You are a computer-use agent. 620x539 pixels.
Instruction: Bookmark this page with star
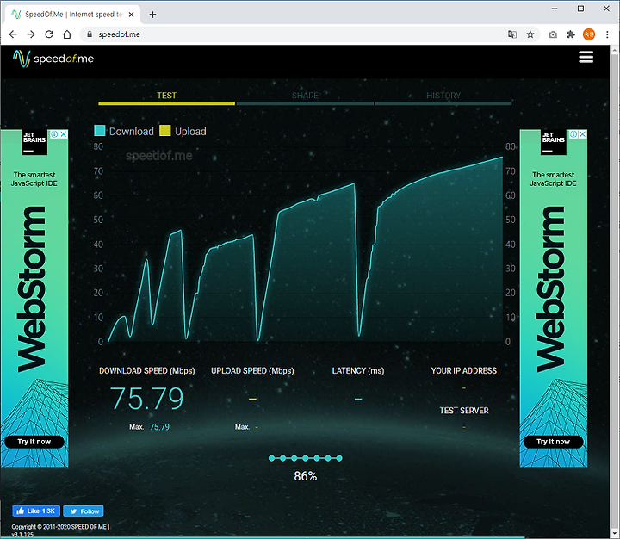click(x=530, y=34)
